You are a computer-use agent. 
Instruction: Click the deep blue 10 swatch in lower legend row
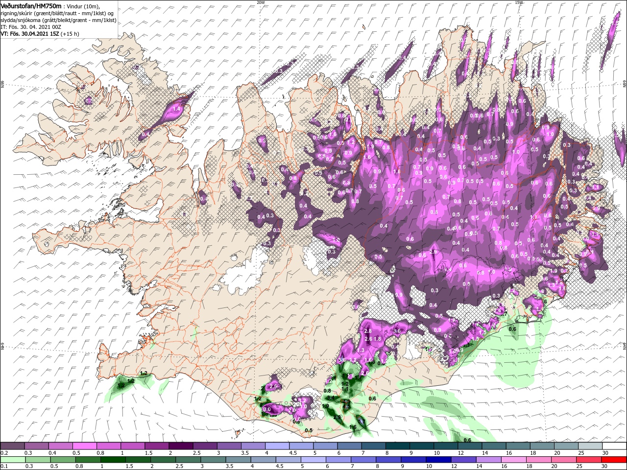pos(438,460)
